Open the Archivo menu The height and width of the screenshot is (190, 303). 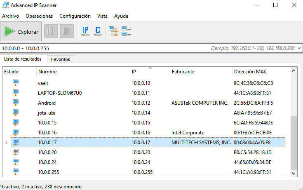[x=10, y=16]
